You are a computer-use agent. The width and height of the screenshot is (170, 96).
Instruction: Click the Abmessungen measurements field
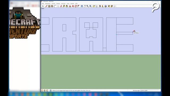click(x=150, y=90)
